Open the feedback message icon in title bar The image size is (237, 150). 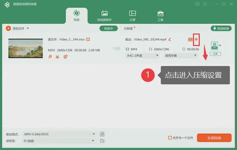(x=197, y=4)
